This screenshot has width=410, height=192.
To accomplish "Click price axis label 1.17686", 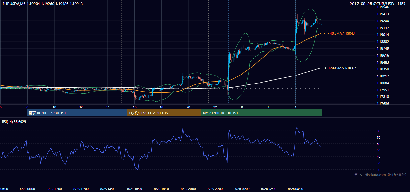I will point(382,104).
